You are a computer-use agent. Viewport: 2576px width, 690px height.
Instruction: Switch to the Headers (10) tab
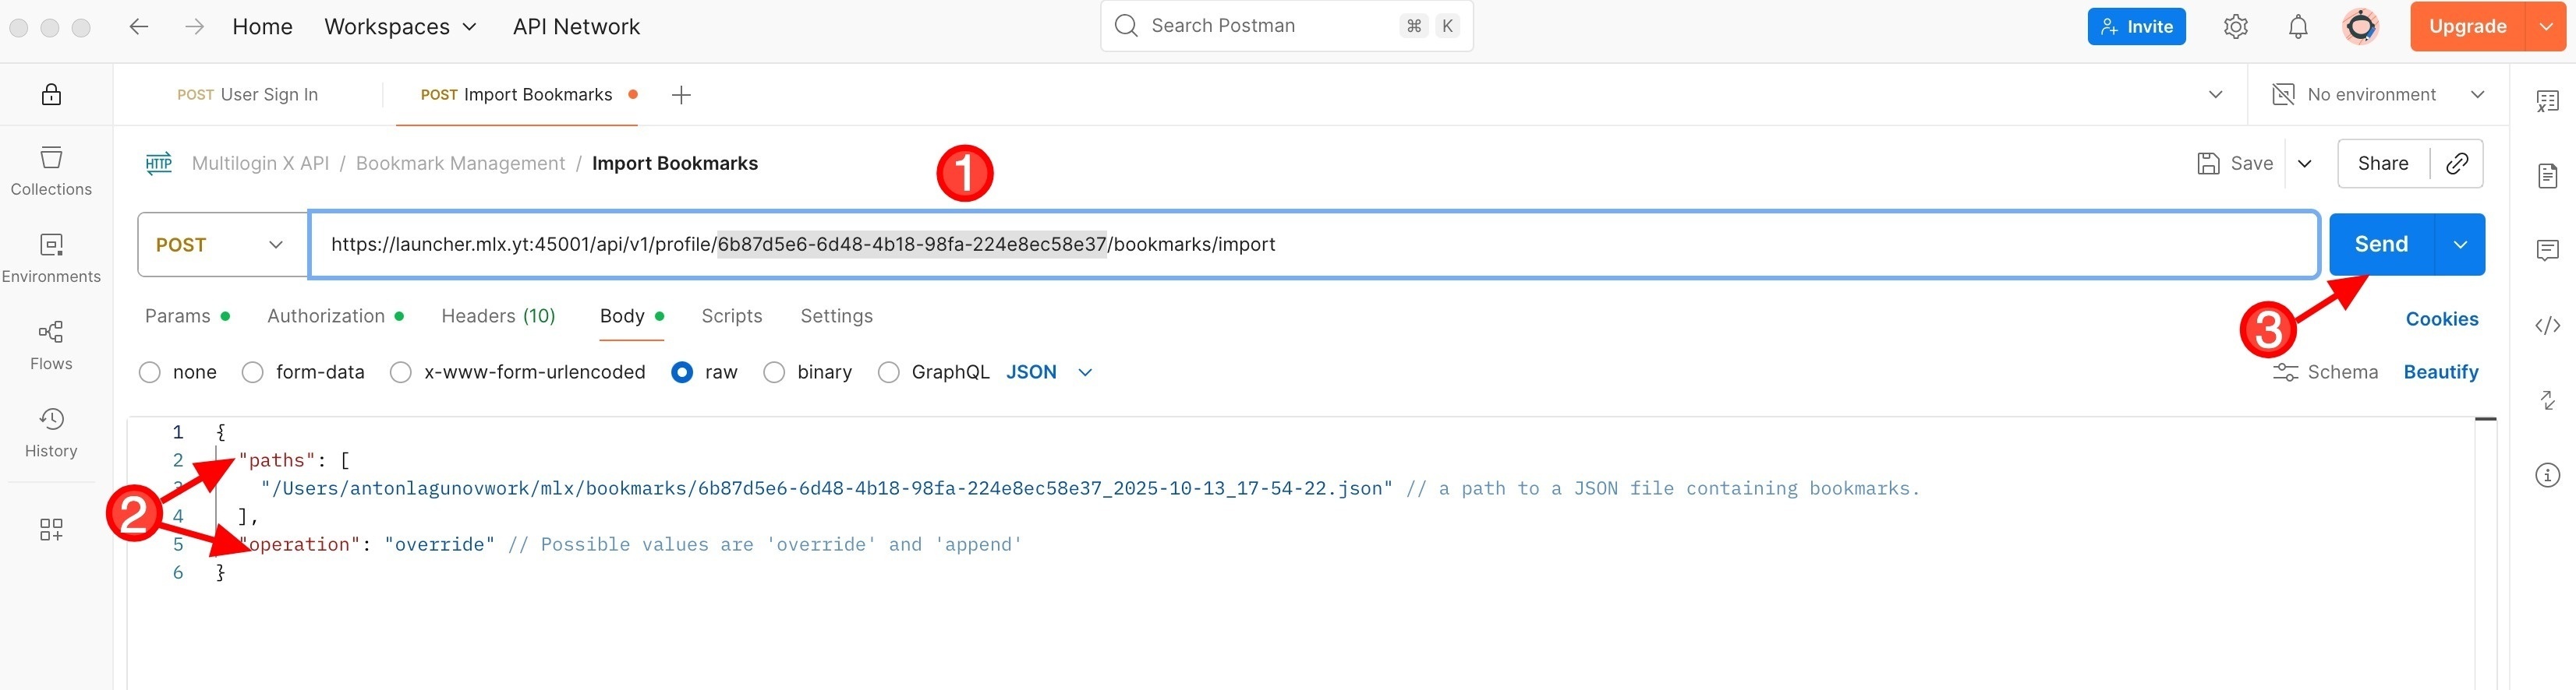click(498, 316)
